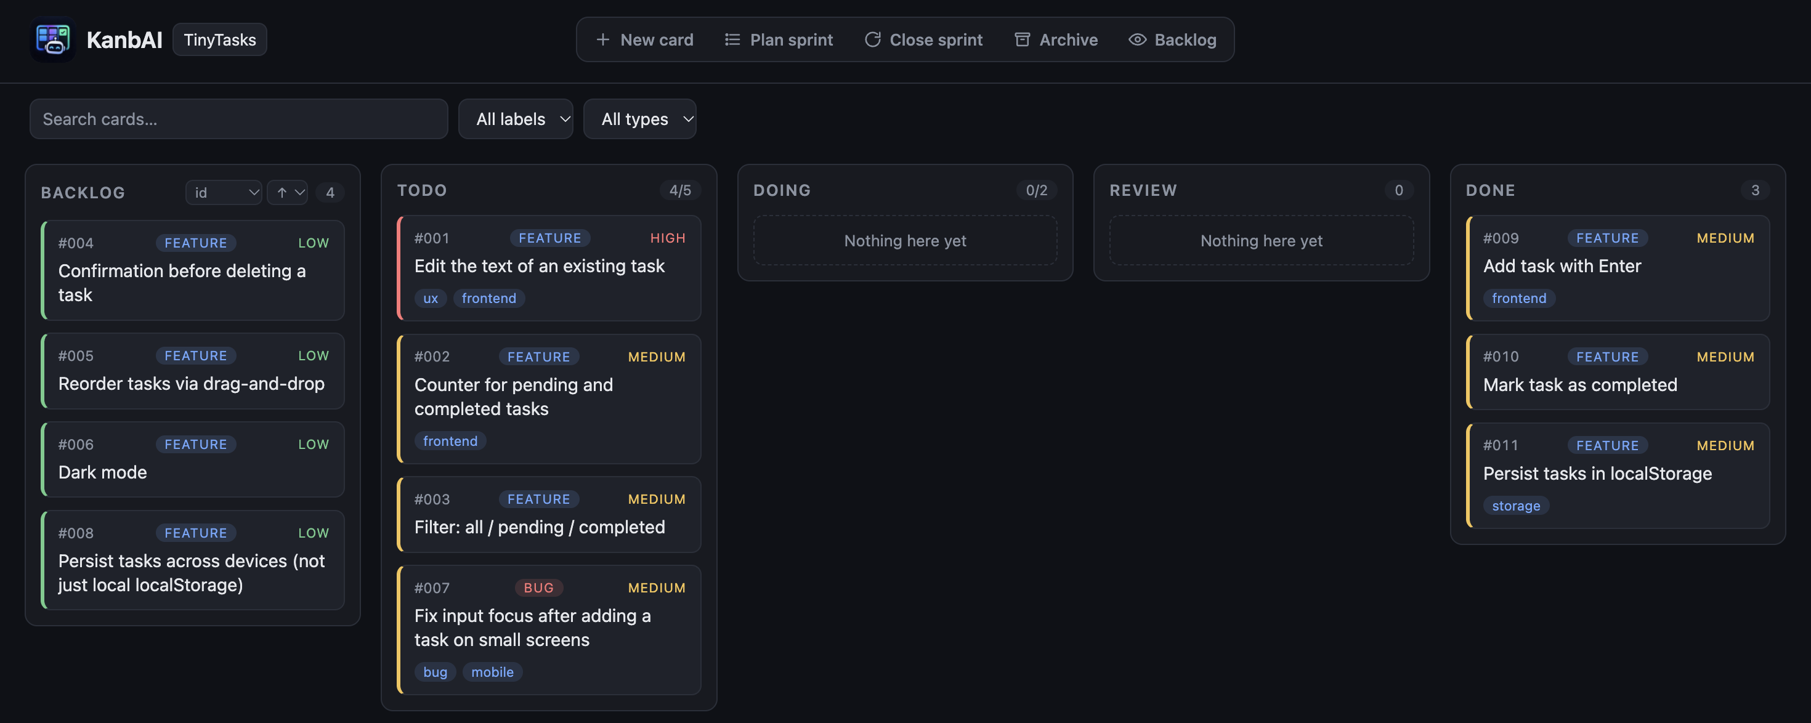
Task: Open card #004 Confirmation before deleting a task
Action: (x=193, y=270)
